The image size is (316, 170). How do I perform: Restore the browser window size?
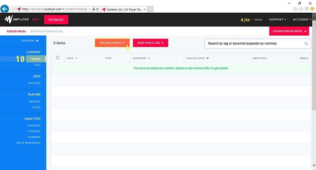coord(299,3)
